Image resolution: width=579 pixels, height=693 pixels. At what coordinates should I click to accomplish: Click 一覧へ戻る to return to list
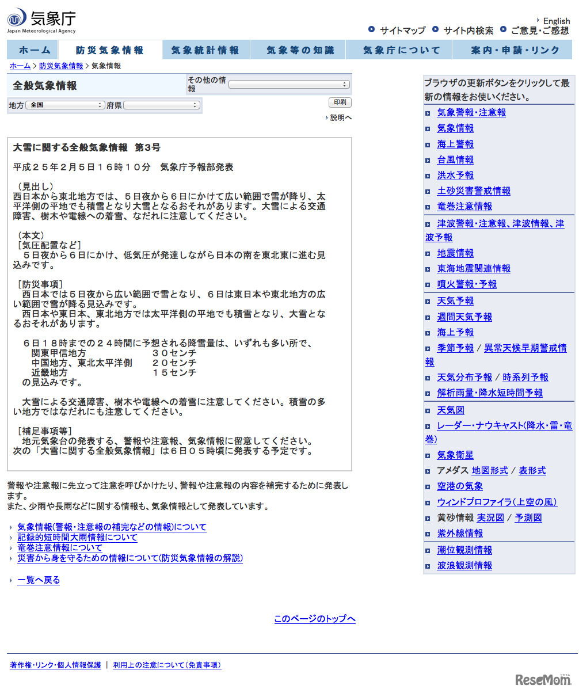point(39,580)
